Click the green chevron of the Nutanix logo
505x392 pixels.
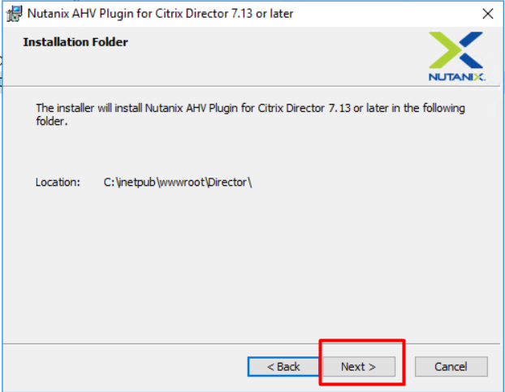click(444, 50)
